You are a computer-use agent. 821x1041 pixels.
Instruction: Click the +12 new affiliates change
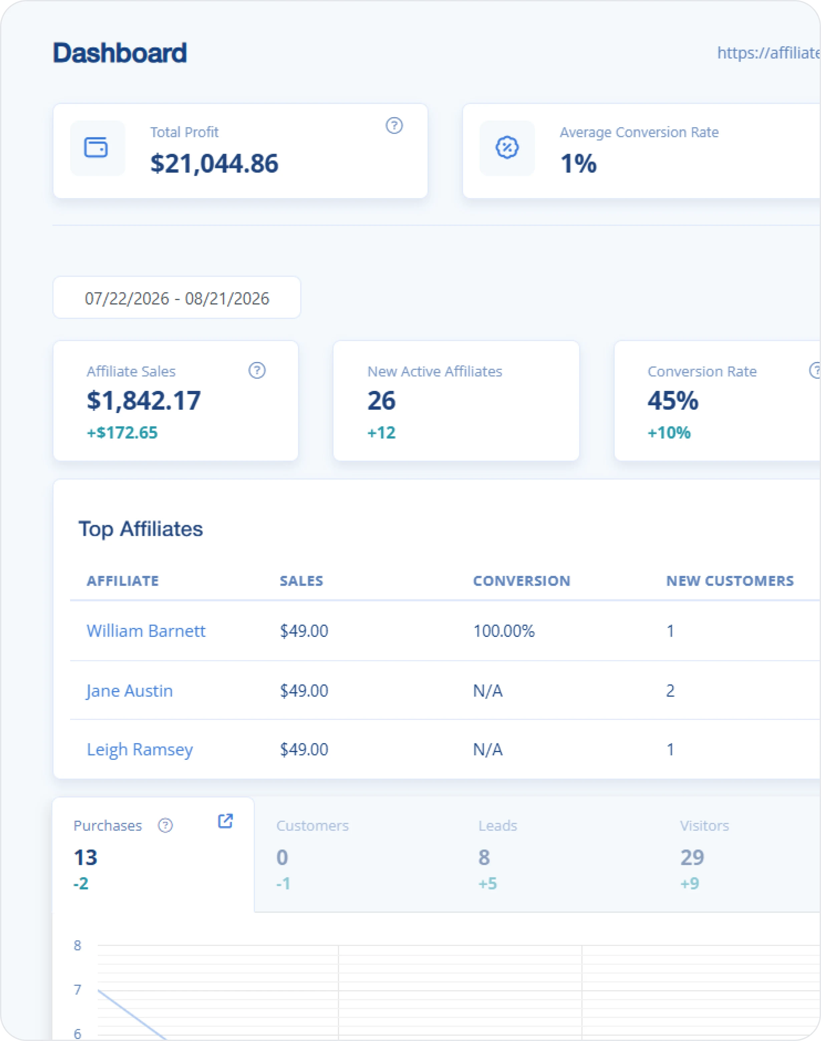pos(382,432)
